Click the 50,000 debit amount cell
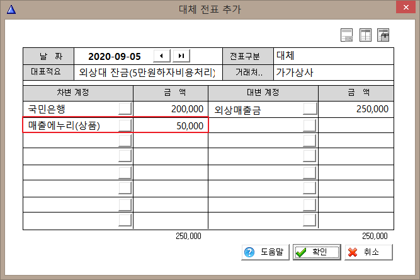Image resolution: width=420 pixels, height=280 pixels. [x=171, y=125]
